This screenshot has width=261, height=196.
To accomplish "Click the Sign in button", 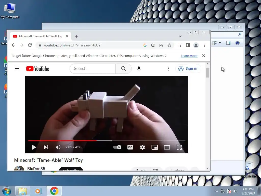I will (x=188, y=68).
